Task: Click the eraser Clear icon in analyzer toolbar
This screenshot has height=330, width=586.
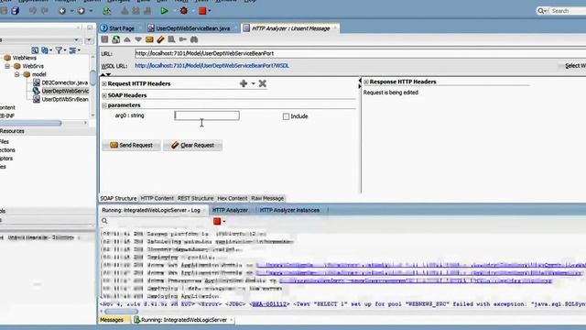Action: [x=160, y=39]
